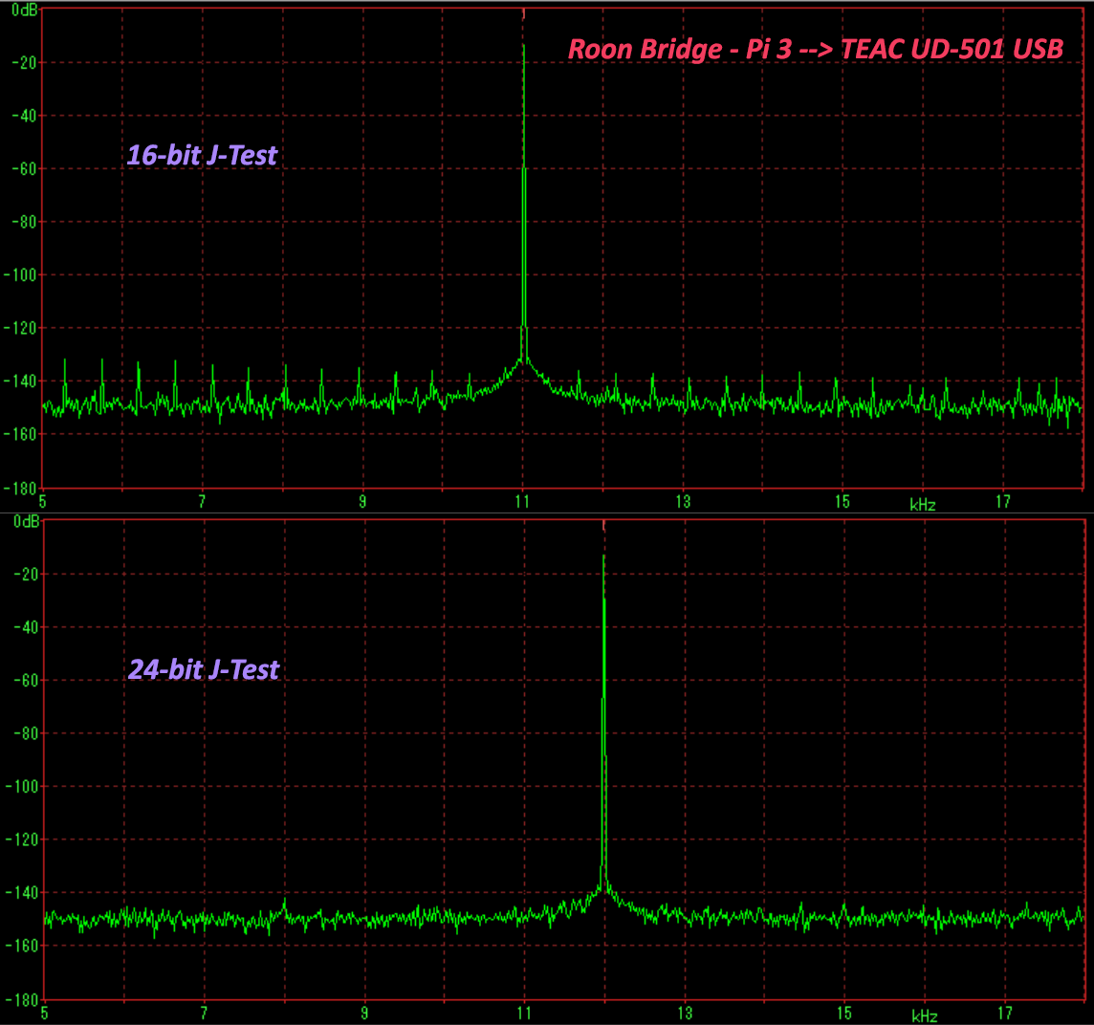Click the 13 kHz tick label on the 24-bit graph
The width and height of the screenshot is (1094, 1025).
tap(685, 1014)
